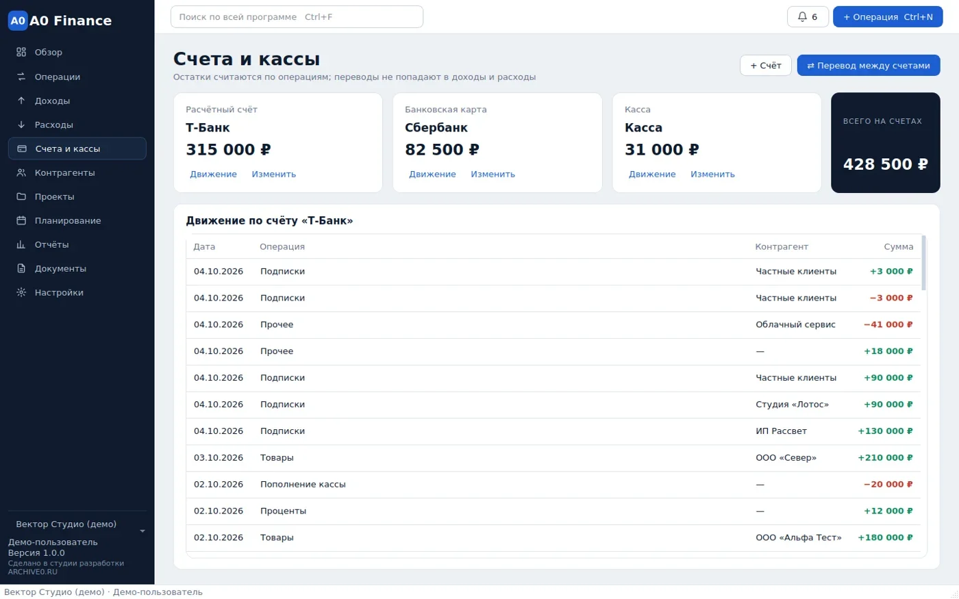
Task: Open the Операции menu item
Action: point(77,77)
